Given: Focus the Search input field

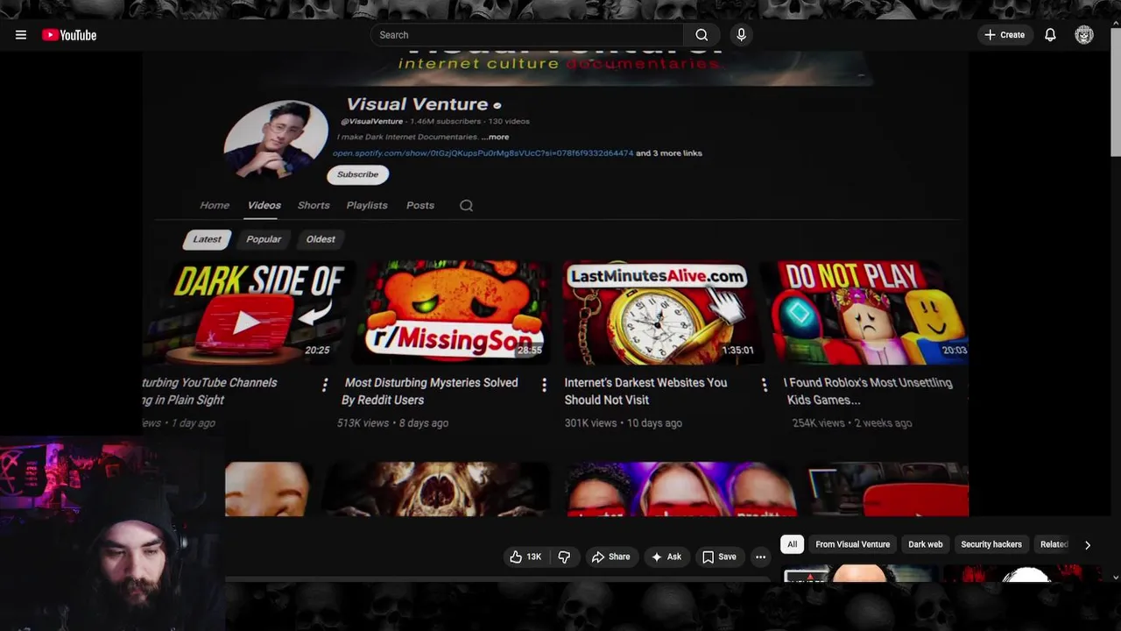Looking at the screenshot, I should 527,35.
